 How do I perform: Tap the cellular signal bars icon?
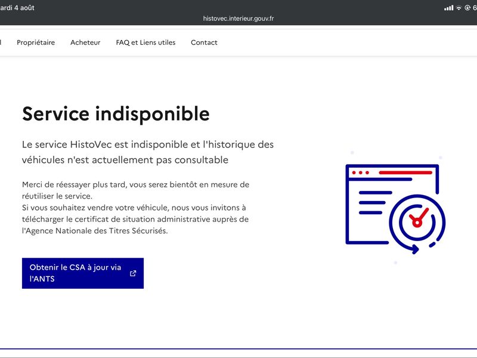449,8
